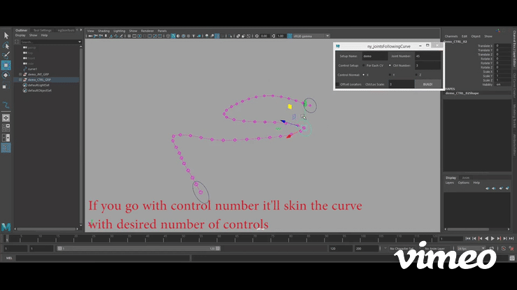Expand the demo_JNT_GRP node
Screen dimensions: 517x290
click(x=20, y=74)
